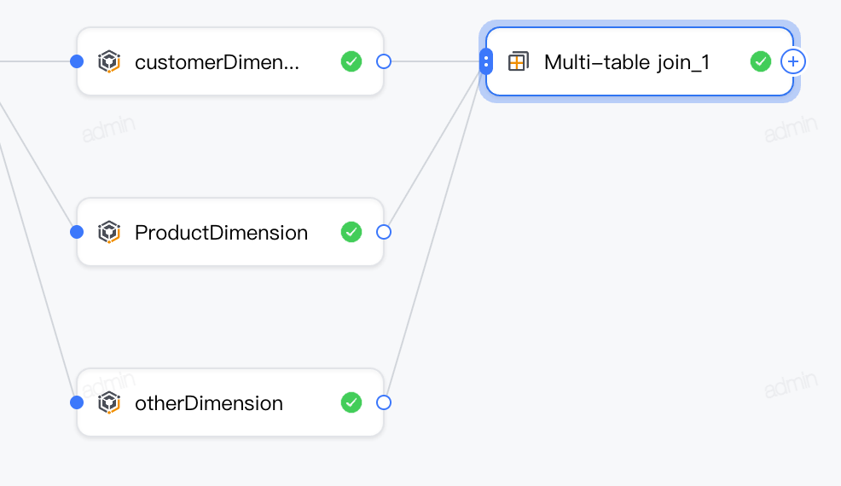Click the Multi-table join_1 table icon

(x=518, y=61)
